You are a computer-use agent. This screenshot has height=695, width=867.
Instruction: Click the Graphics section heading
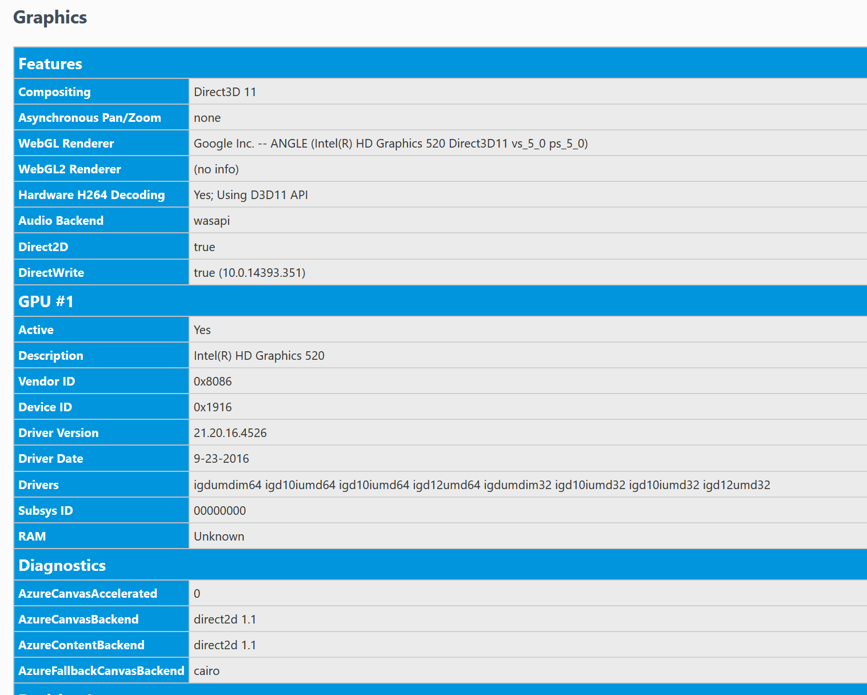50,18
